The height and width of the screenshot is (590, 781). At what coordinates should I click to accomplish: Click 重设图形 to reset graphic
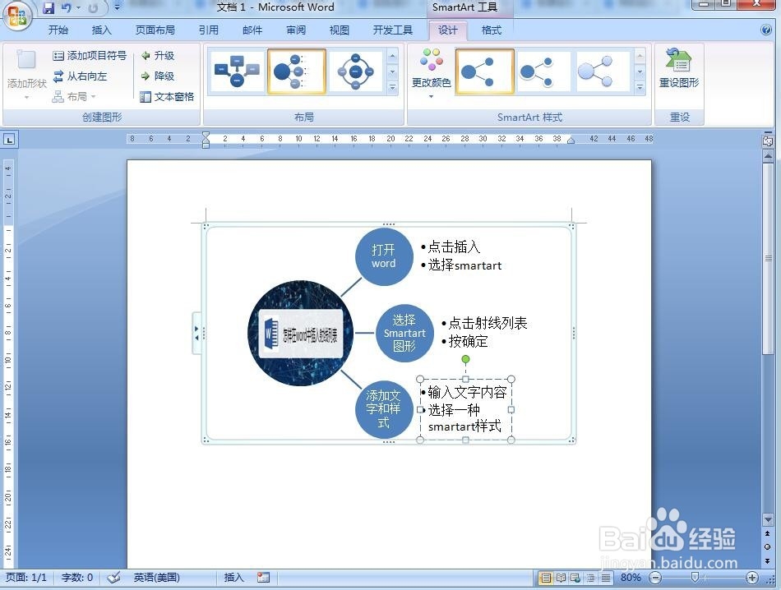tap(679, 69)
